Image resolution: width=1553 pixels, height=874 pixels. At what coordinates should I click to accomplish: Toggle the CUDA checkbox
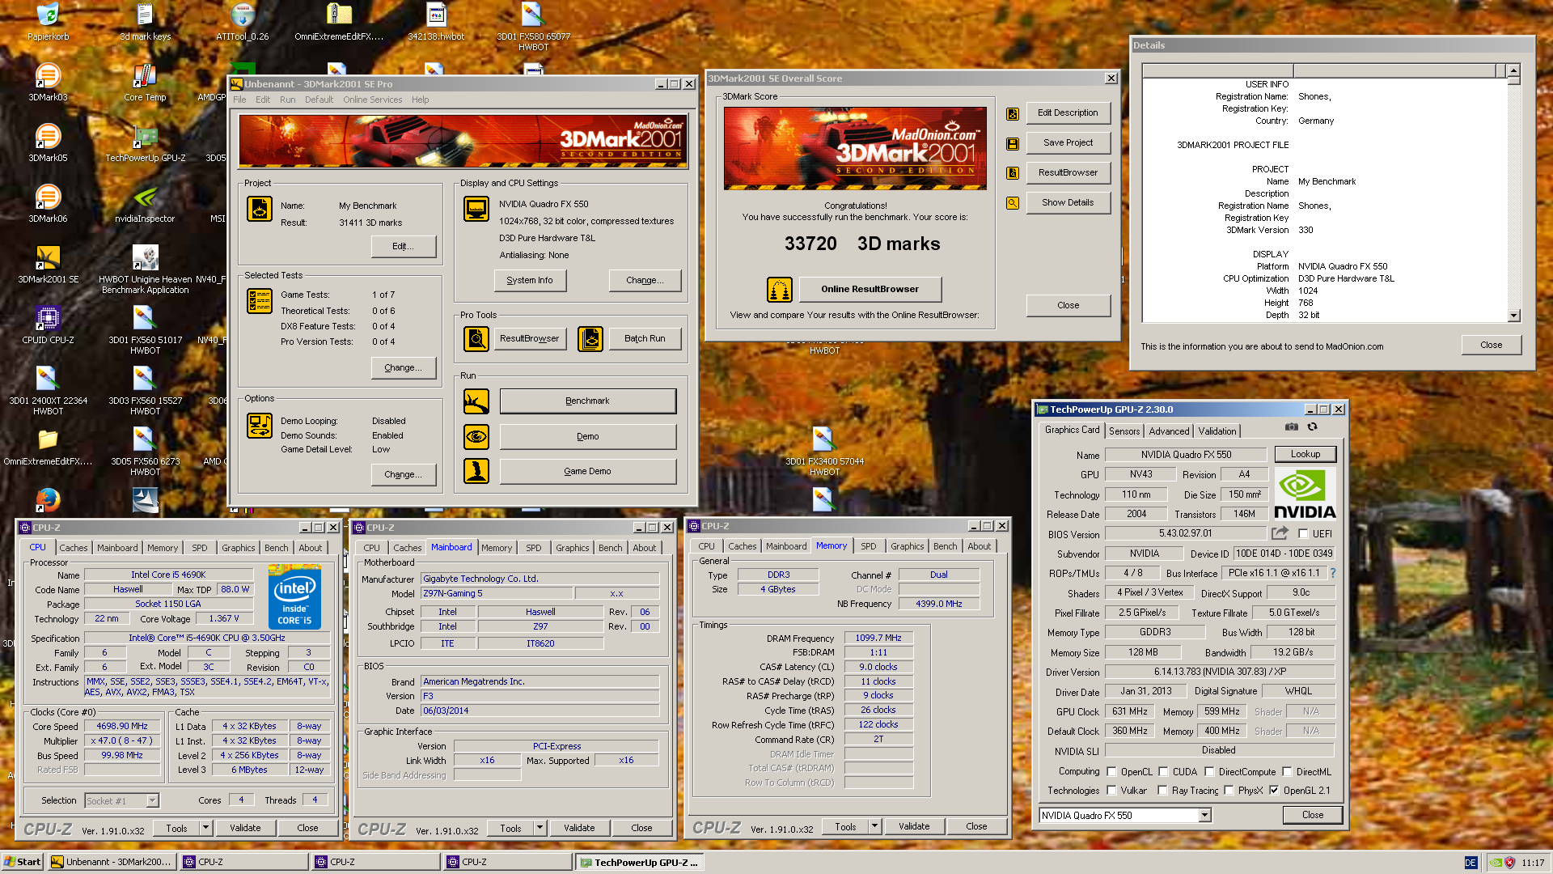coord(1163,772)
